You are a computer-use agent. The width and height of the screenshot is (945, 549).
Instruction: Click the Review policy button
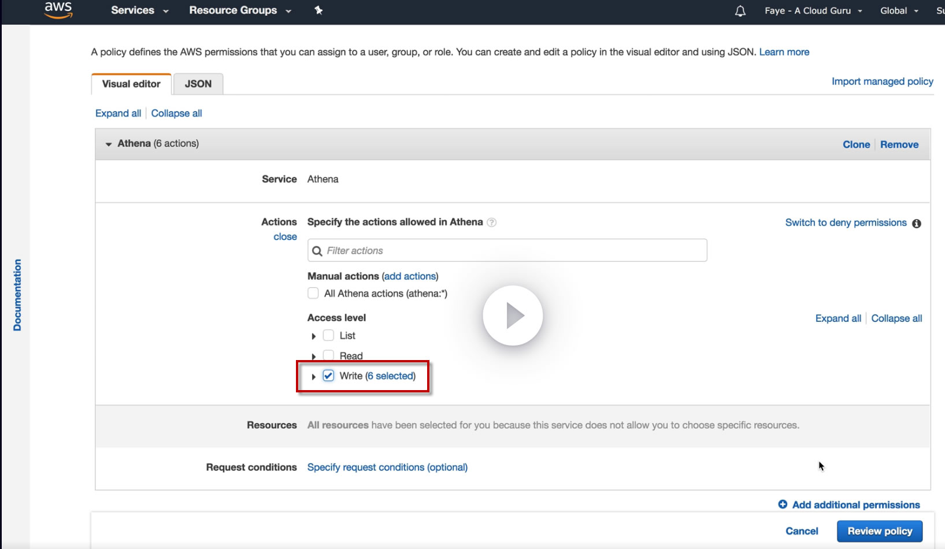tap(879, 531)
